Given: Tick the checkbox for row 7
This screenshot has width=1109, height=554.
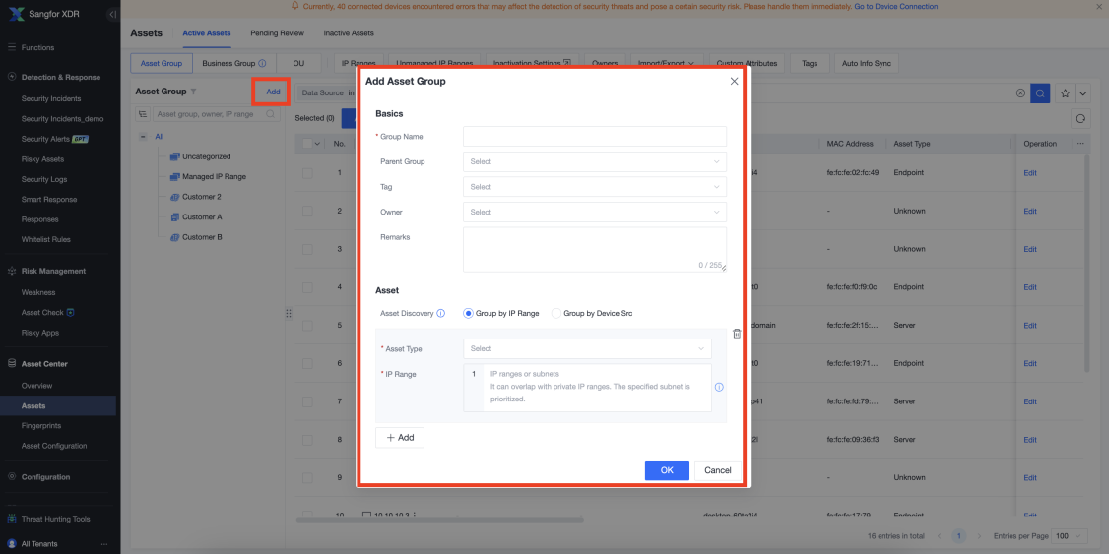Looking at the screenshot, I should pyautogui.click(x=307, y=402).
